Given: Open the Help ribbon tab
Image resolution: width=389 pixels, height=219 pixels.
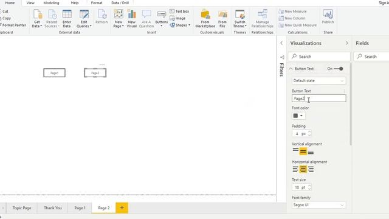Looking at the screenshot, I should coord(75,3).
